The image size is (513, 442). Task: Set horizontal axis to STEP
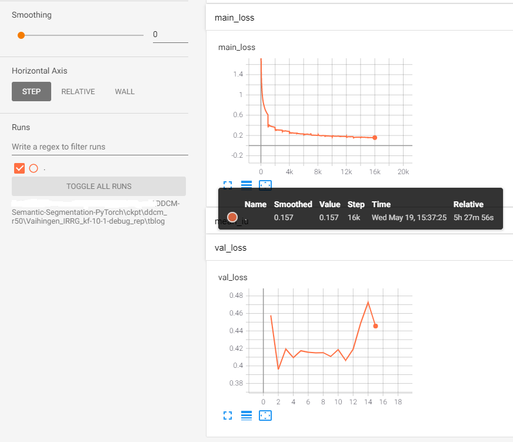[31, 91]
